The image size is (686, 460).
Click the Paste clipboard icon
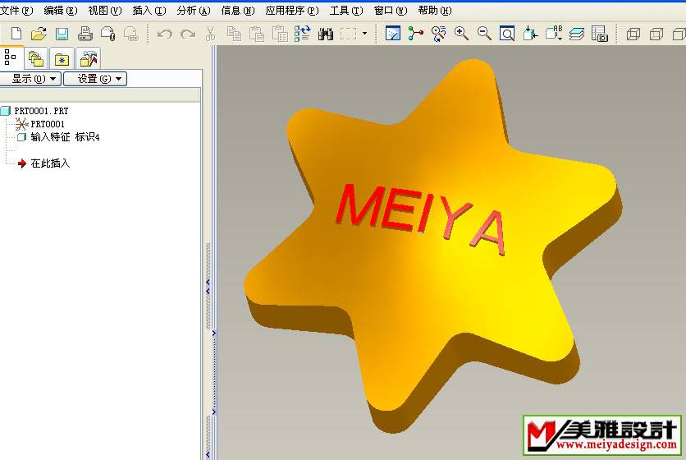(x=257, y=34)
